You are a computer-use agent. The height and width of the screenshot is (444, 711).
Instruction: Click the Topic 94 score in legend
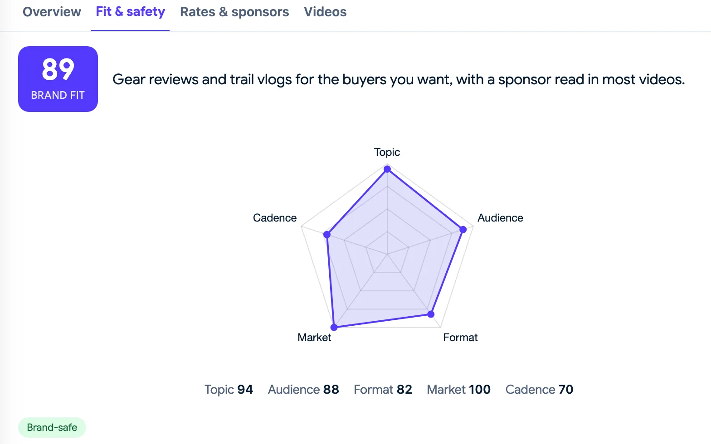[229, 390]
